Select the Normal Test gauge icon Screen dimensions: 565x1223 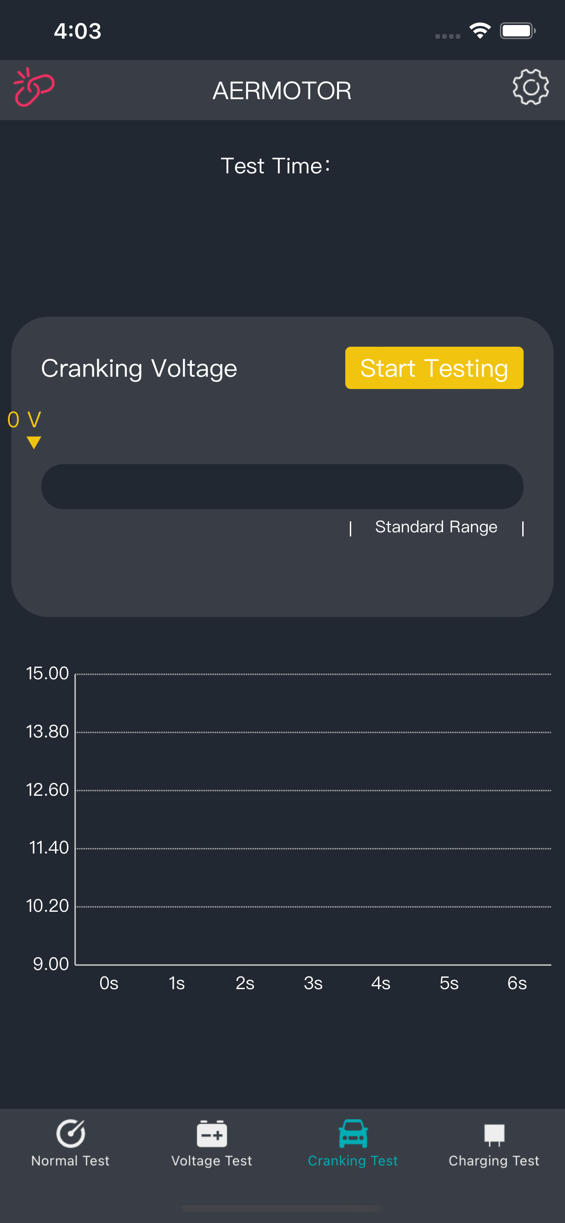pyautogui.click(x=71, y=1133)
